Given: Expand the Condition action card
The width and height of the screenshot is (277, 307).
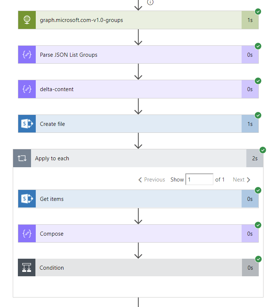Looking at the screenshot, I should pos(139,268).
